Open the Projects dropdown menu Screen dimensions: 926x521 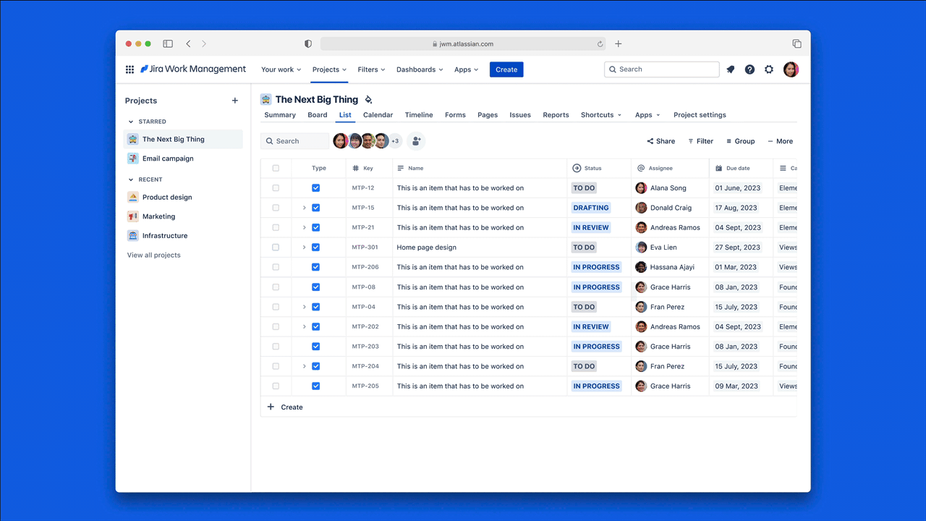tap(329, 69)
